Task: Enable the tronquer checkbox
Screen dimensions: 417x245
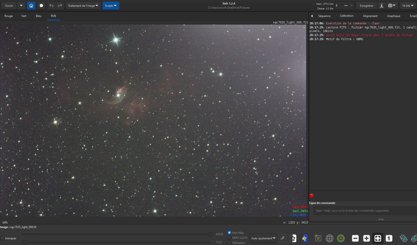Action: click(3, 238)
